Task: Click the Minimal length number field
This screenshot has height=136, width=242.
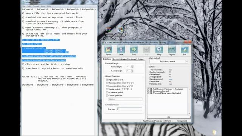Action: tap(128, 66)
